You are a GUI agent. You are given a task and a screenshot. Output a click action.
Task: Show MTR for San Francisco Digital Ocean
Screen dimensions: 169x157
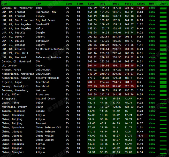[152, 20]
